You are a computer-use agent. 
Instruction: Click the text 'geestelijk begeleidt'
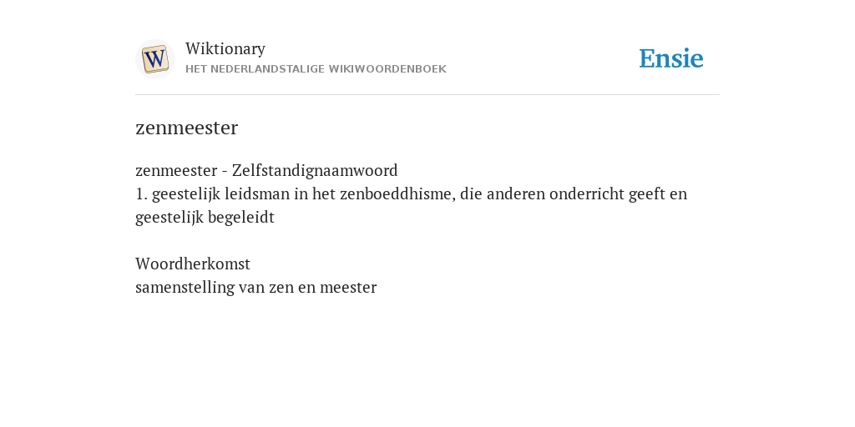click(x=205, y=218)
